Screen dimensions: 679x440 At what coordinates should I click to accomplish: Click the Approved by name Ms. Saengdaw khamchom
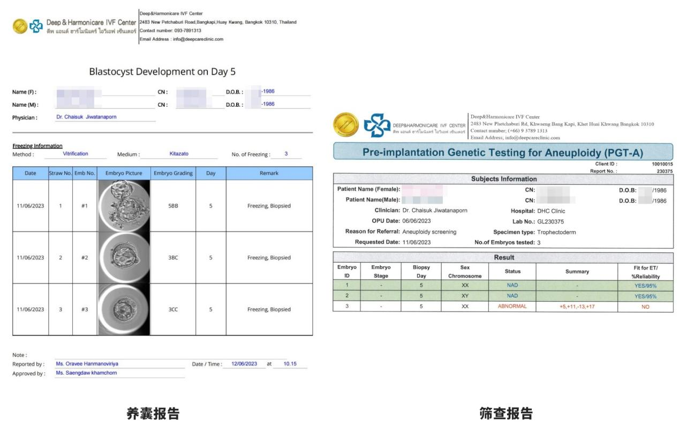[x=86, y=373]
